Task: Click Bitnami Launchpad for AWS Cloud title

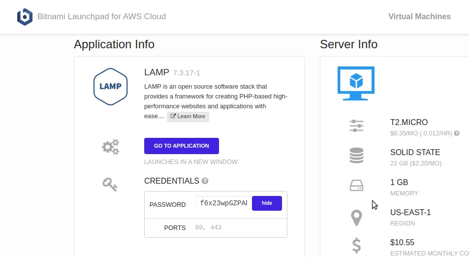Action: pos(101,17)
